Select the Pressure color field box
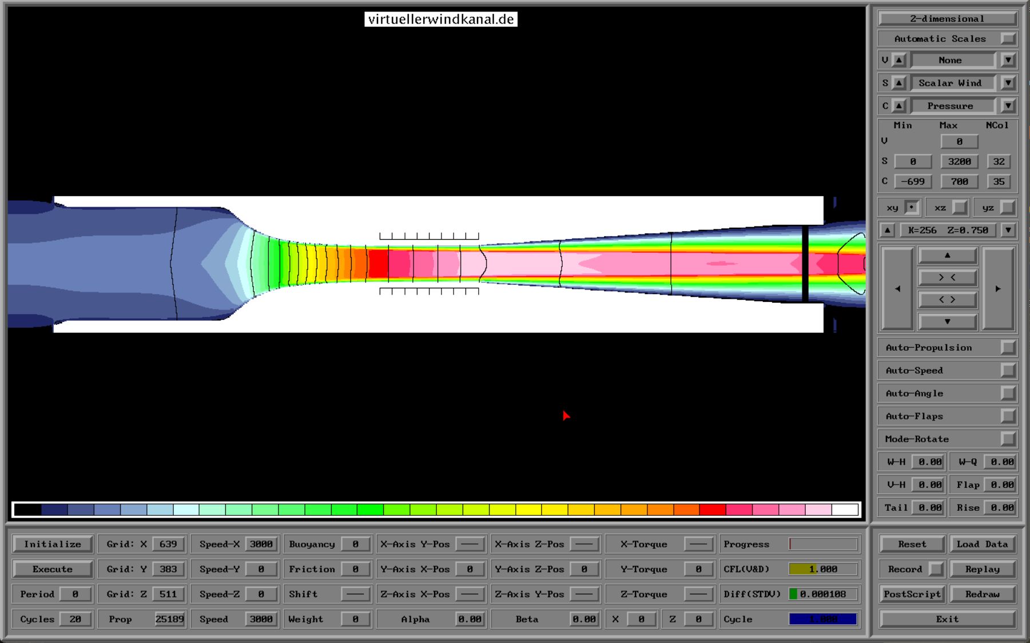1030x643 pixels. coord(953,106)
